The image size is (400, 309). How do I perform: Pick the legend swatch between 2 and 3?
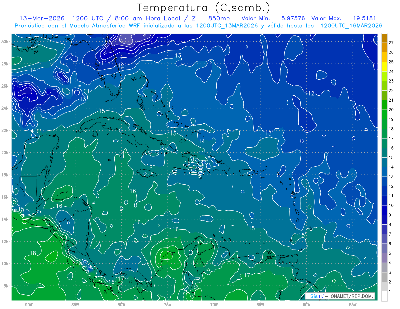coord(384,277)
